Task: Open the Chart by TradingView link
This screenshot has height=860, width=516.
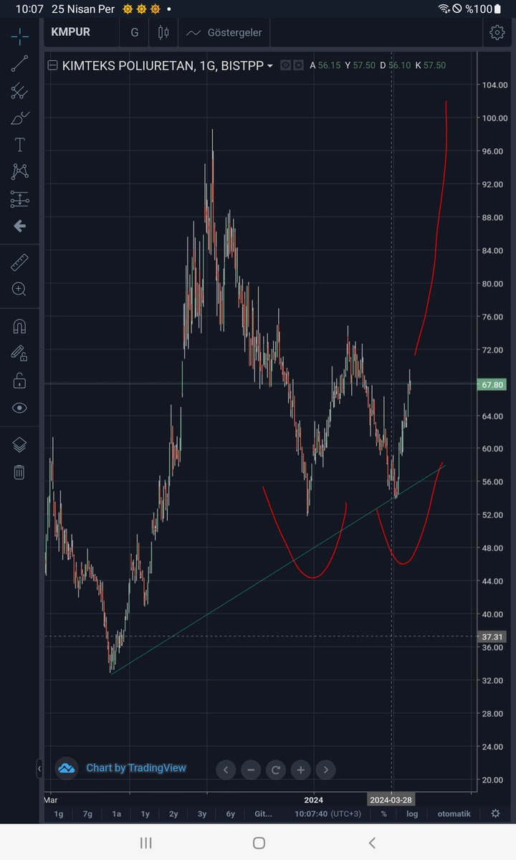Action: click(x=136, y=768)
